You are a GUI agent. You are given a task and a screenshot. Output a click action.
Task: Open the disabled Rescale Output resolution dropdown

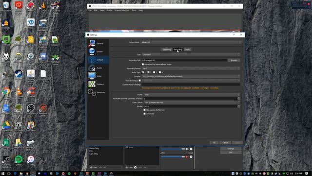coord(191,81)
